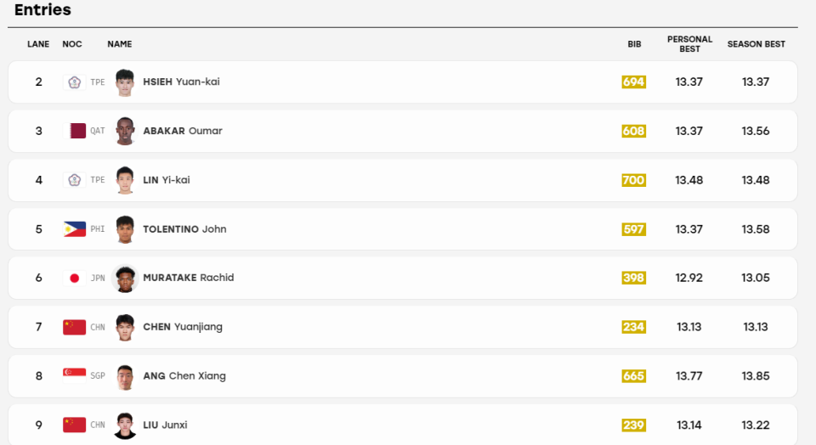Click the SEASON BEST column header
This screenshot has height=445, width=816.
click(x=756, y=44)
